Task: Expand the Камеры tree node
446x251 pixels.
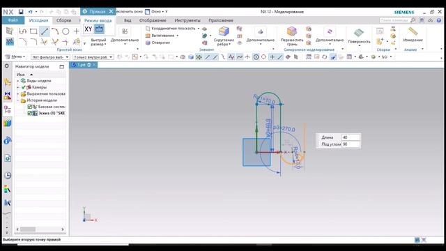Action: (x=18, y=87)
